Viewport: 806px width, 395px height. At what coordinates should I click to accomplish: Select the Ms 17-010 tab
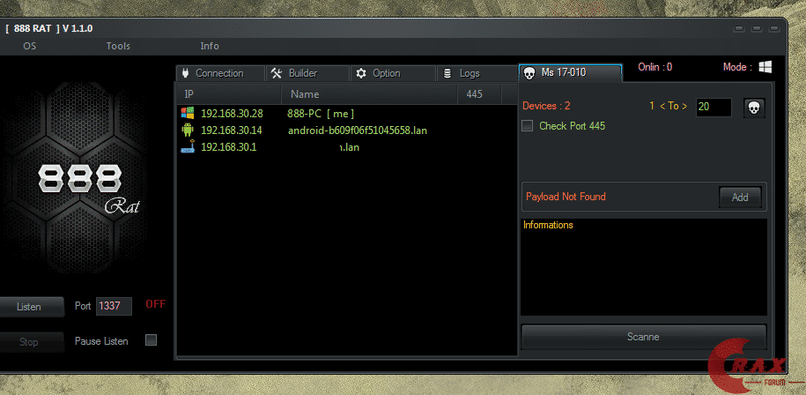pos(570,73)
